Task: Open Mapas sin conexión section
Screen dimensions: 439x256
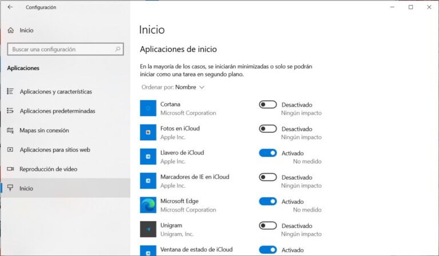Action: pos(65,131)
